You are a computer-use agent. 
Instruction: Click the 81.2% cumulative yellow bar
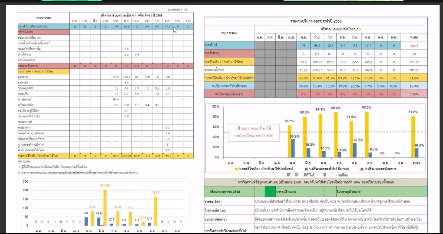[x=413, y=137]
